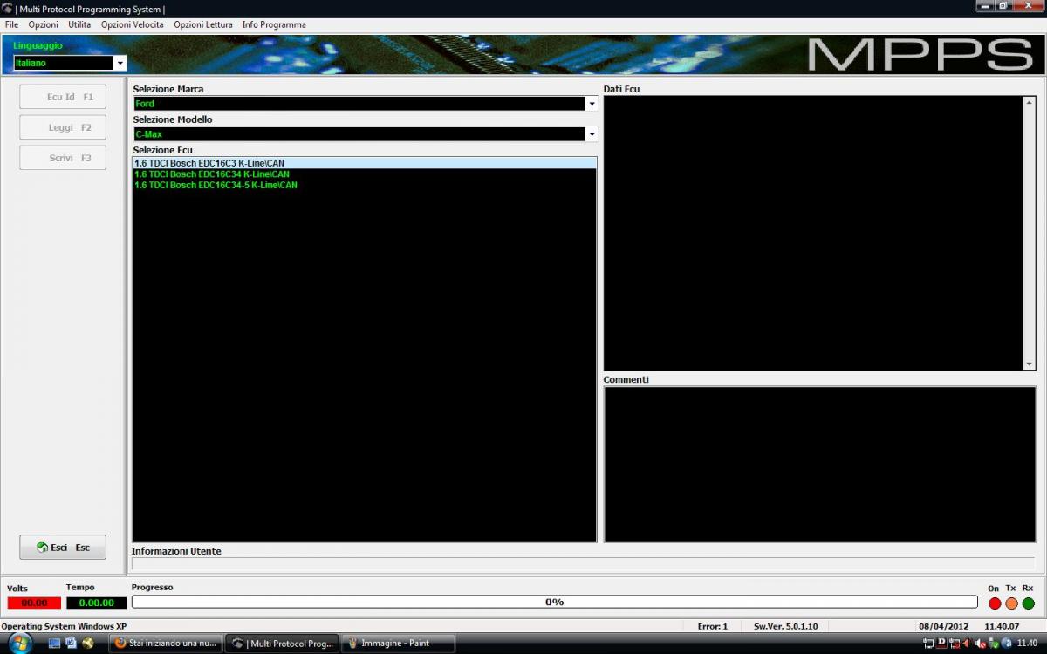1047x654 pixels.
Task: Click the red D tray icon
Action: point(941,643)
